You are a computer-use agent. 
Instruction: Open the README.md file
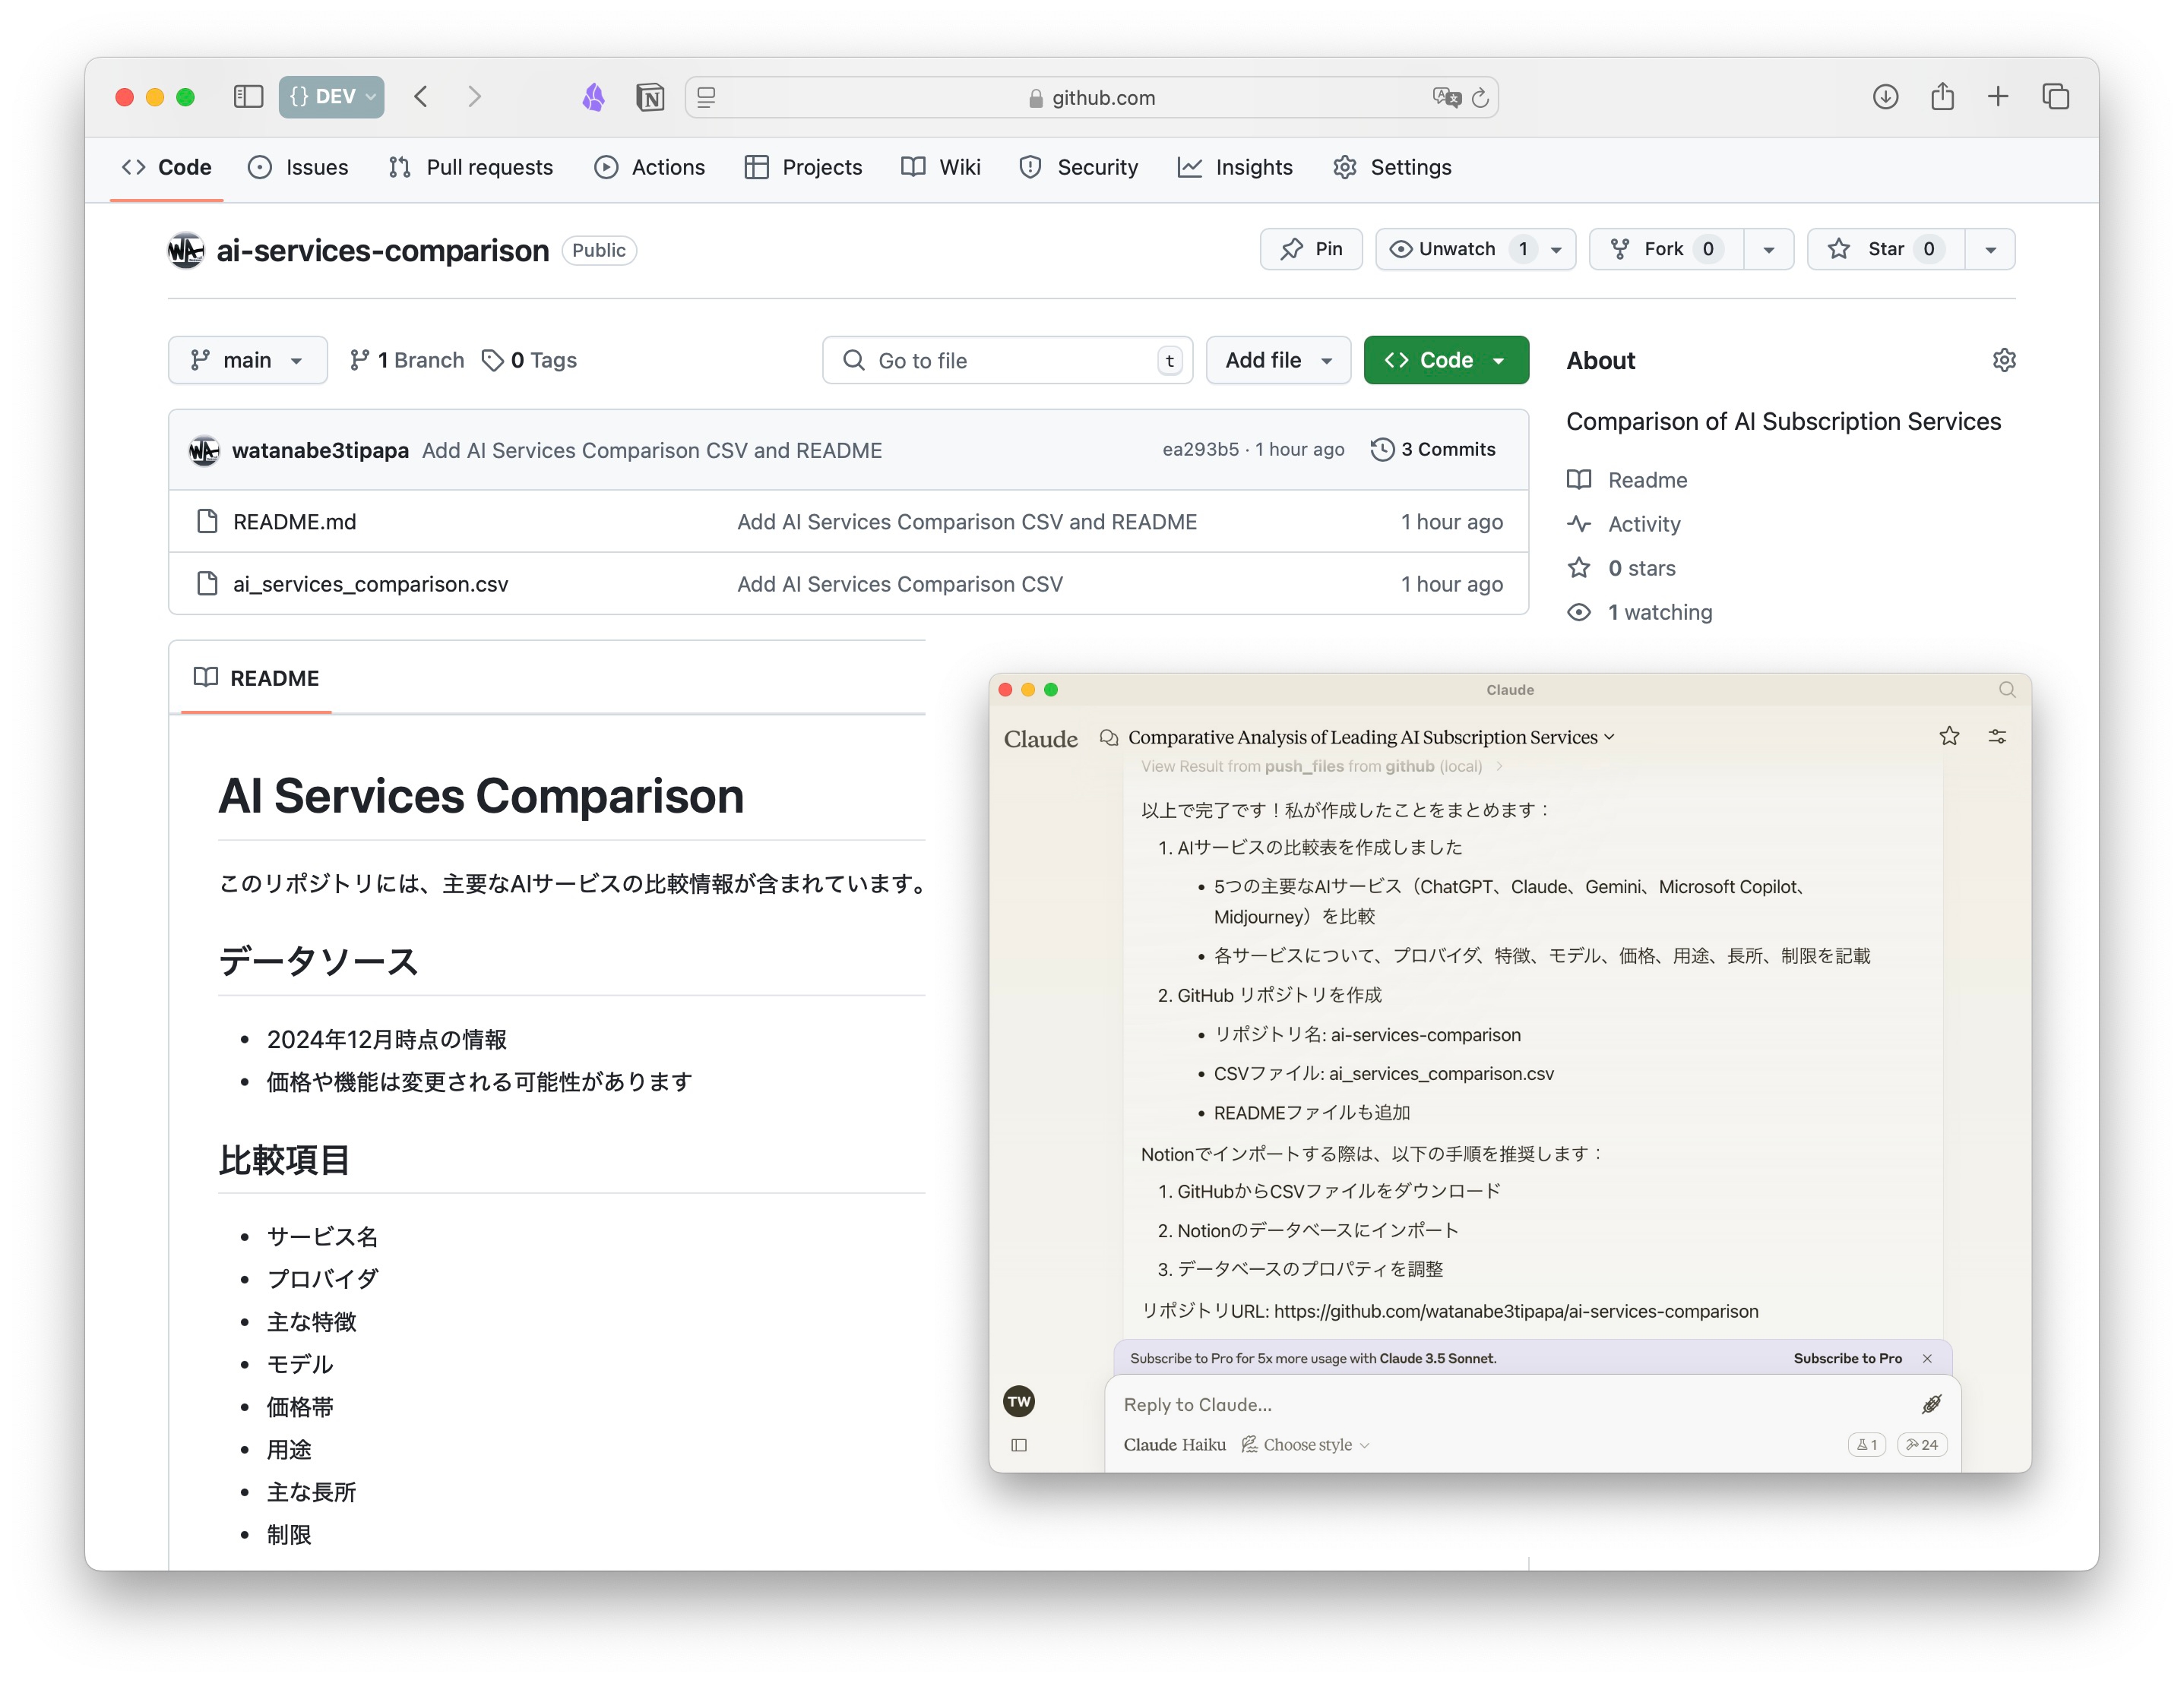294,522
